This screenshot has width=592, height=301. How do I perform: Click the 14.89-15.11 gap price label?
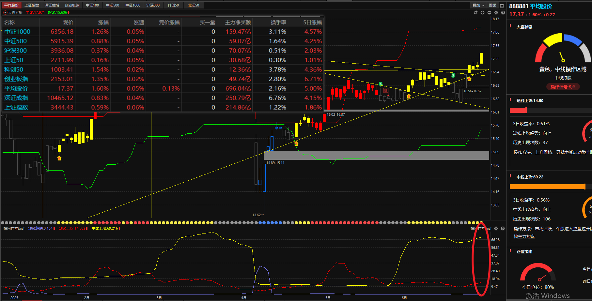pos(275,163)
